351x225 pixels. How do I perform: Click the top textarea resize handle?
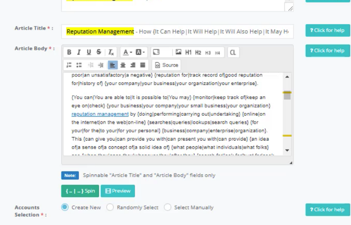tap(290, 9)
